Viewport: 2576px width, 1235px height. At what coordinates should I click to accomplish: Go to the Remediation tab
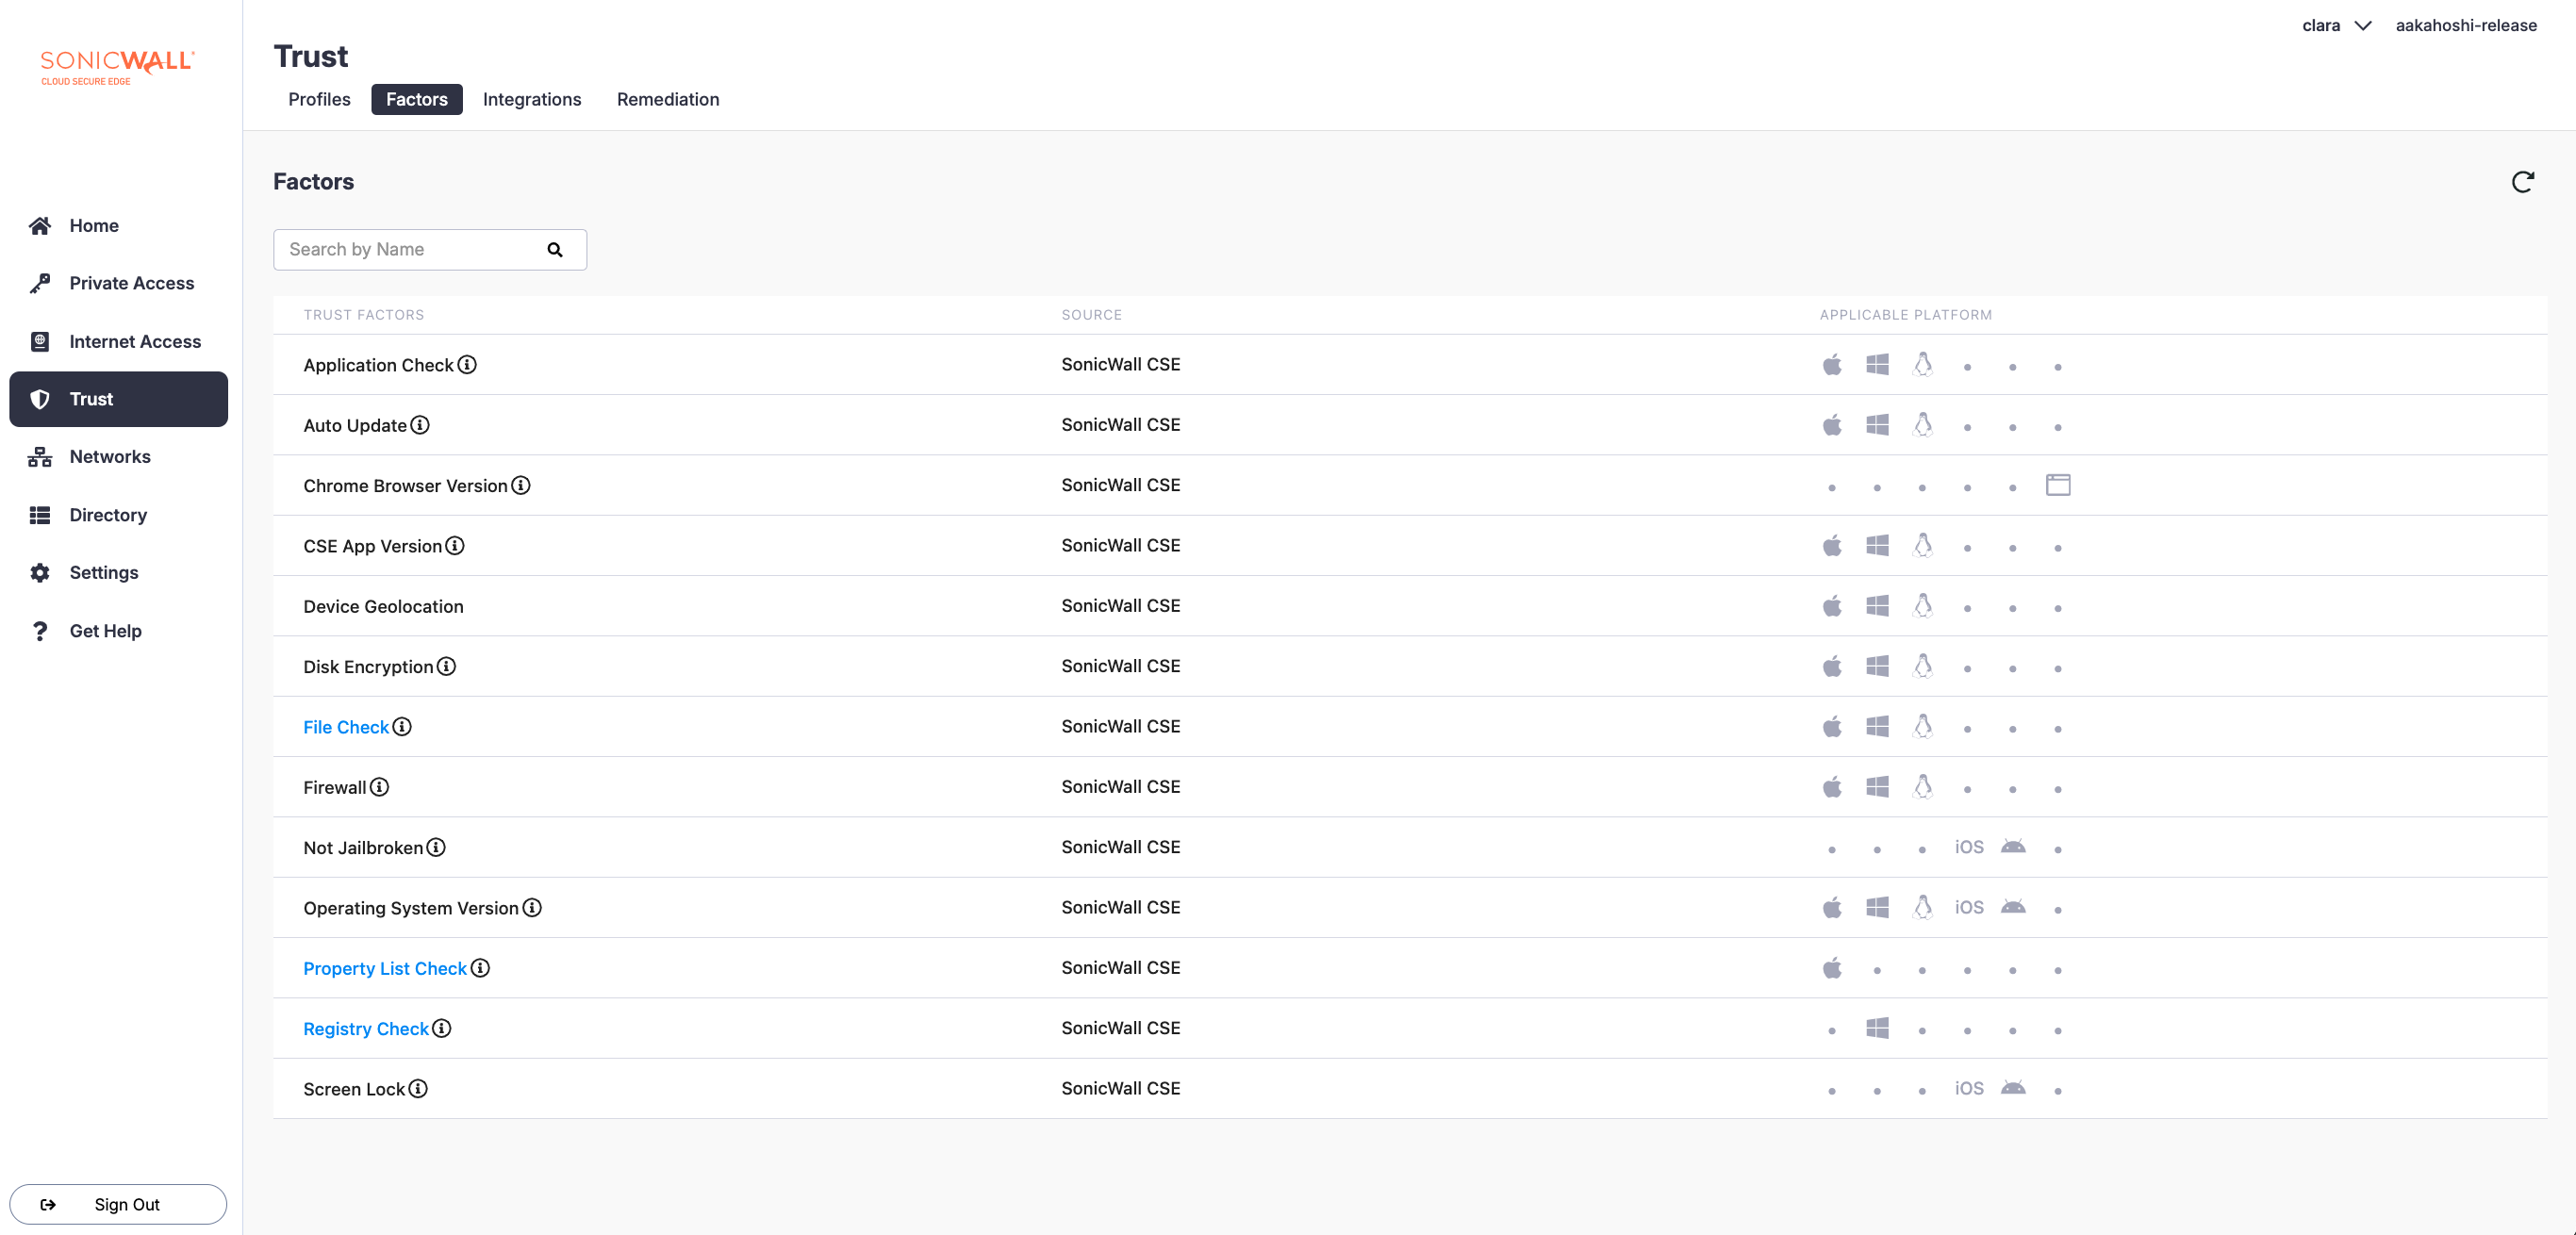click(x=667, y=99)
